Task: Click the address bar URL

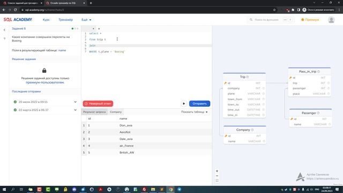Action: [x=44, y=10]
